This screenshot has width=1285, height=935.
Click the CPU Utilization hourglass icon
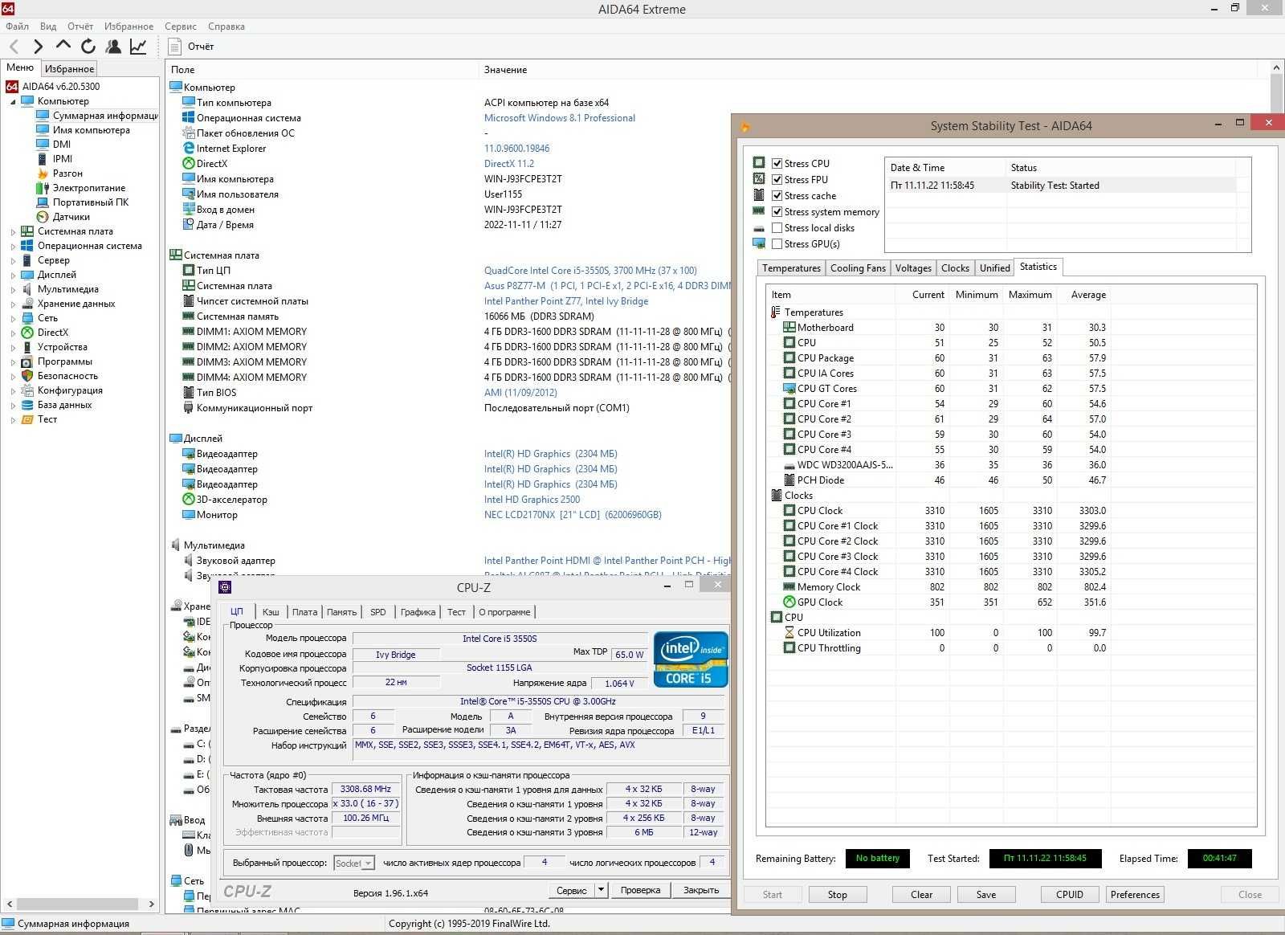point(789,633)
